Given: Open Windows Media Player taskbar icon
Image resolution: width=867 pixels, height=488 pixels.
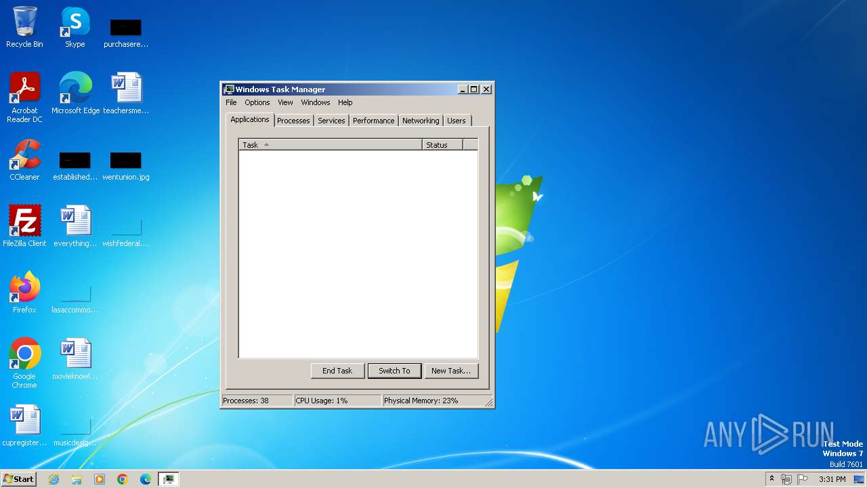Looking at the screenshot, I should coord(100,479).
